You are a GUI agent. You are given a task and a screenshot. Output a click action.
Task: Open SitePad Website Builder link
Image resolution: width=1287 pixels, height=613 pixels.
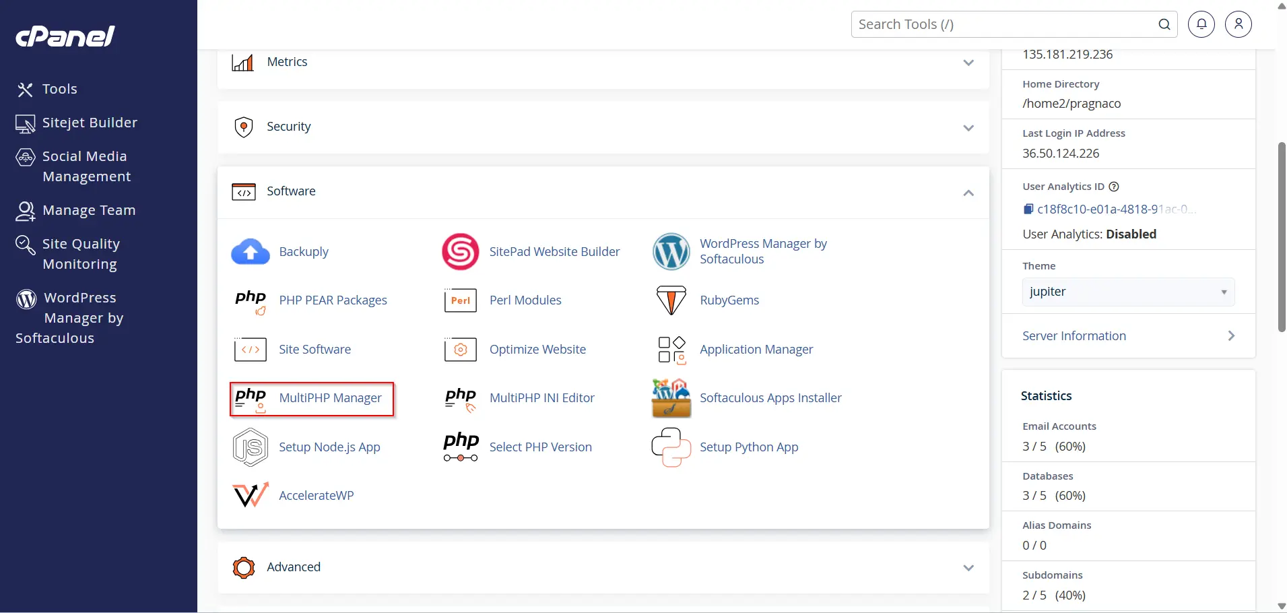(x=554, y=251)
